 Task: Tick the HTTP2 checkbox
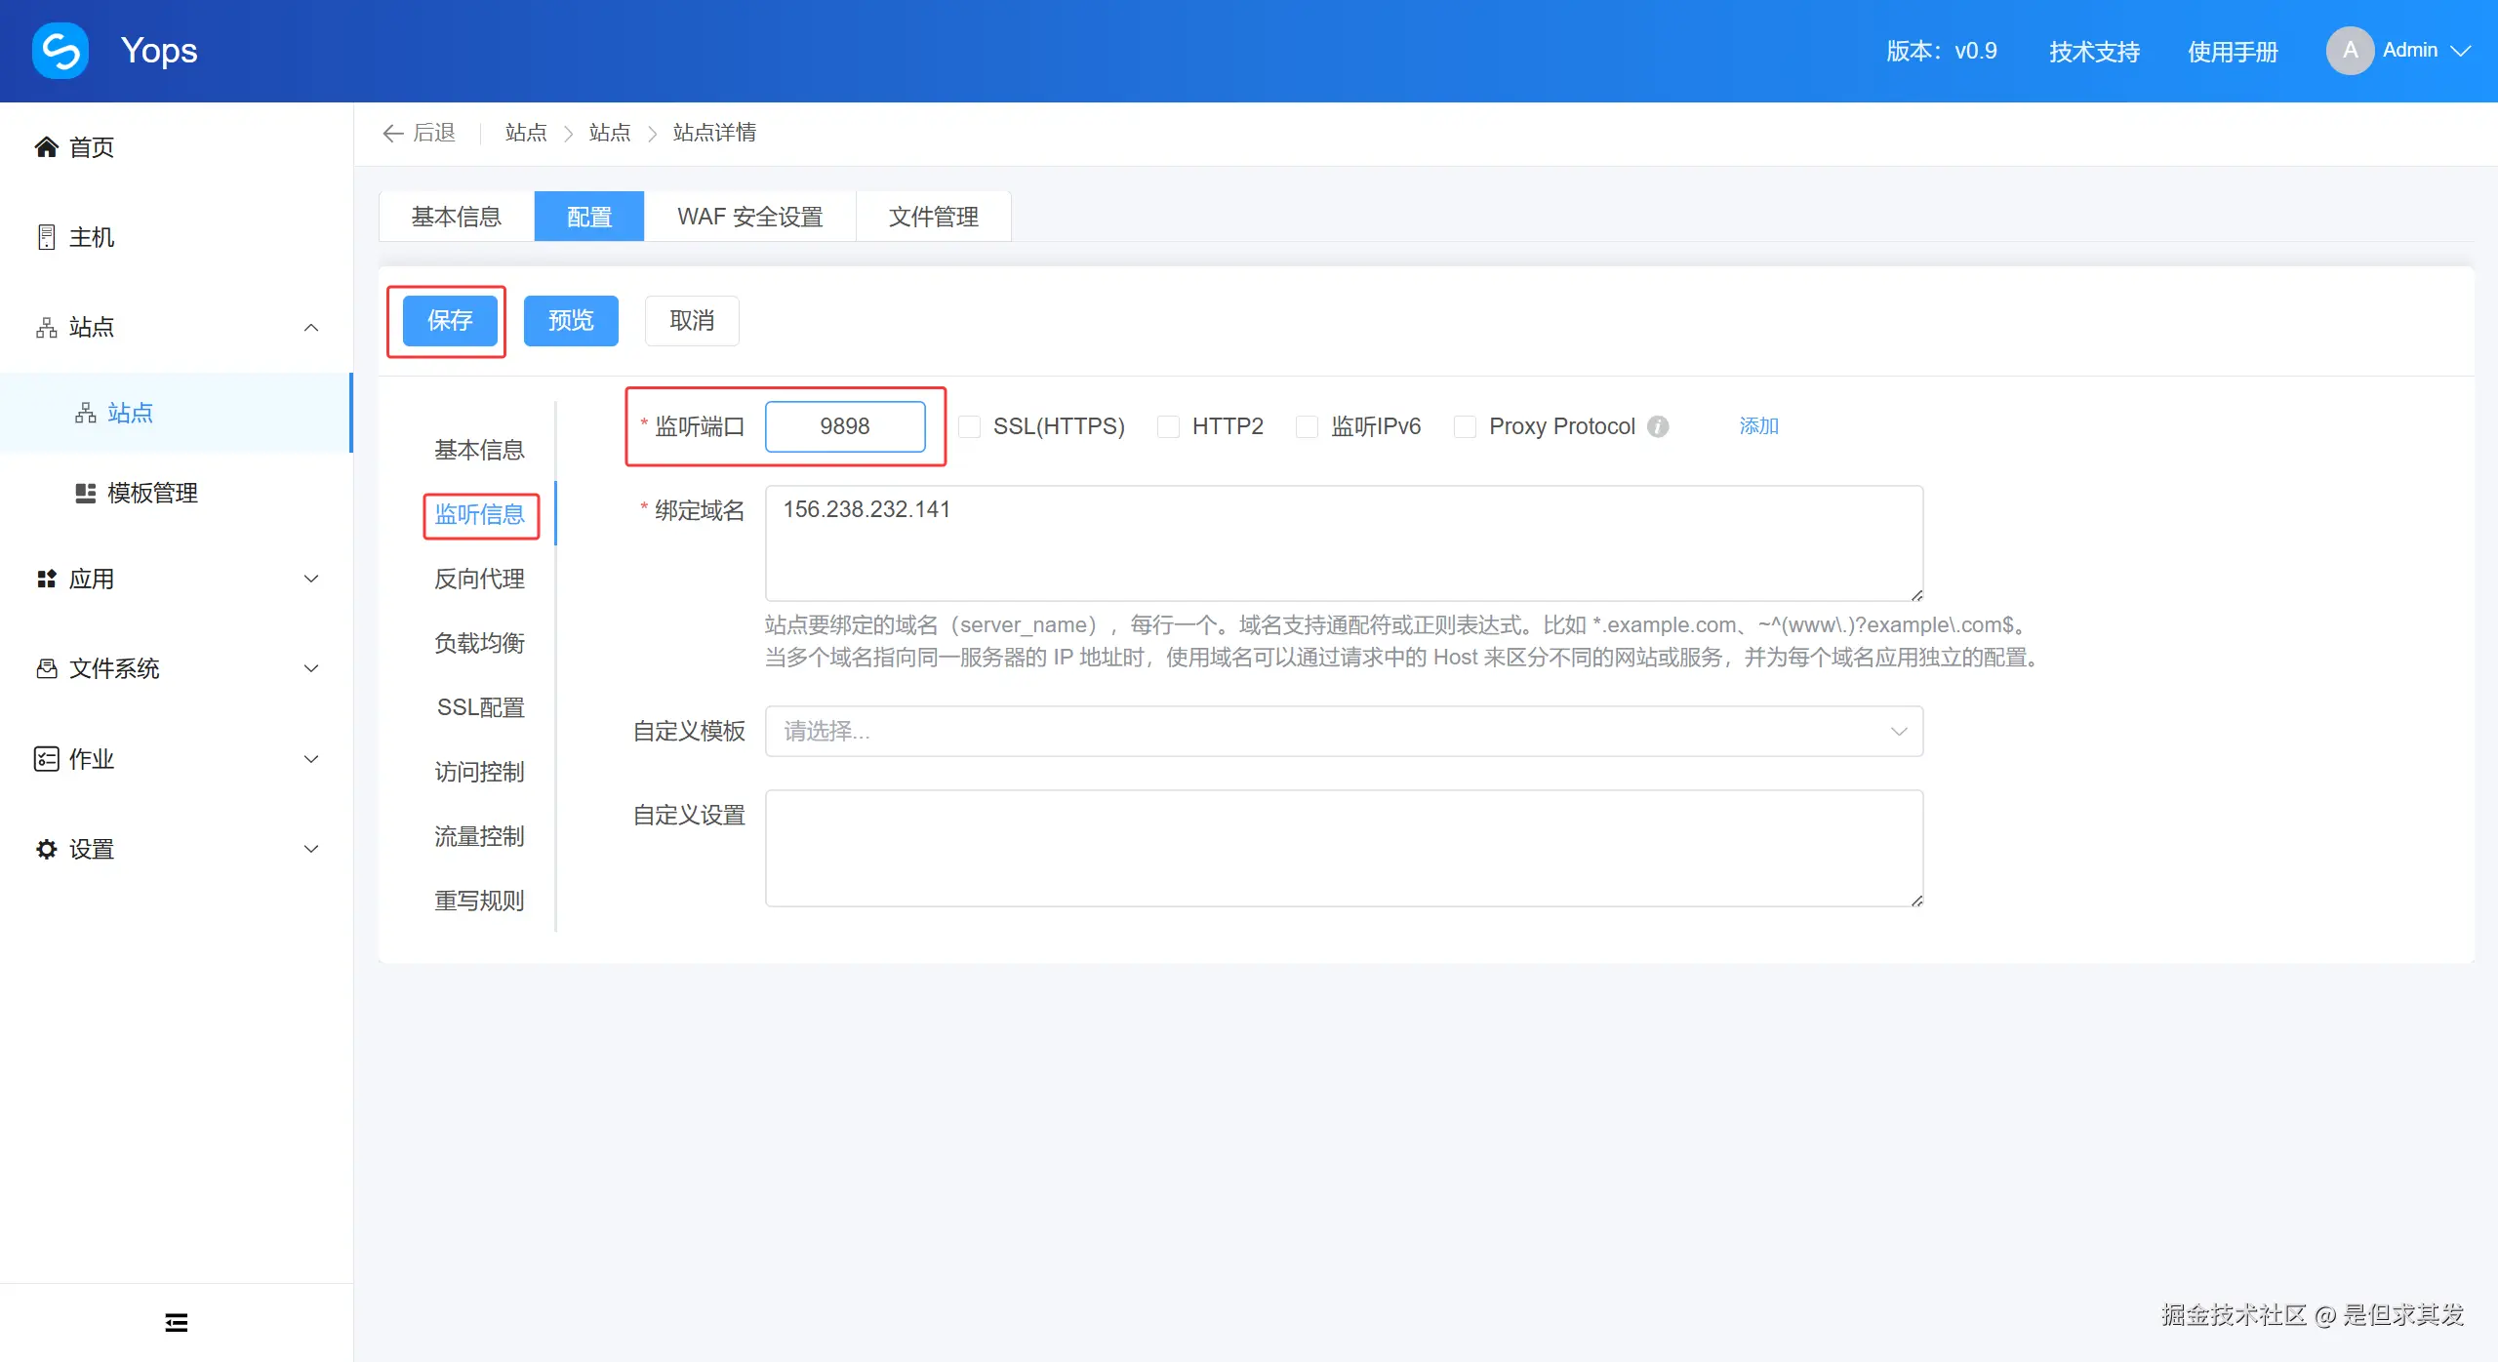1168,426
